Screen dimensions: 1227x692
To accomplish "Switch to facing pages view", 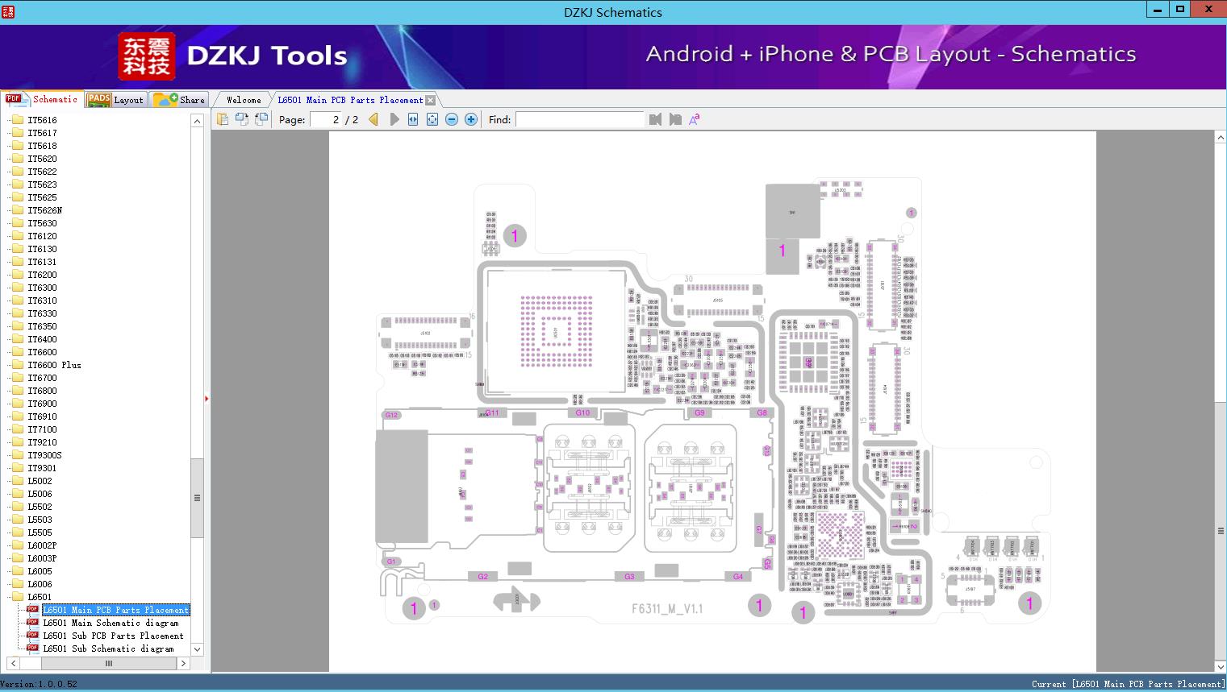I will pyautogui.click(x=242, y=118).
